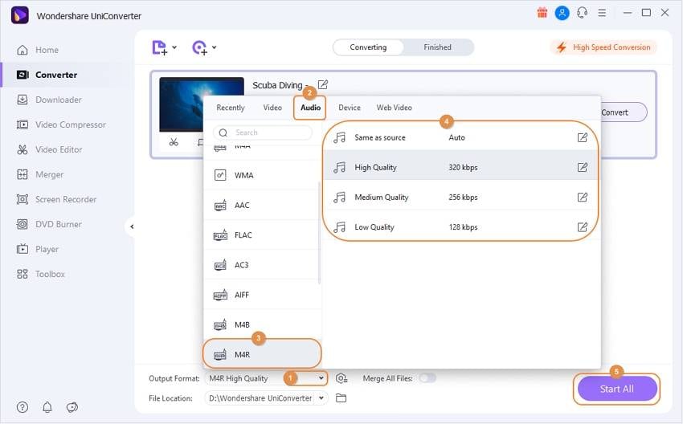This screenshot has height=424, width=683.
Task: Open the feedback icon in sidebar bottom
Action: pos(72,407)
